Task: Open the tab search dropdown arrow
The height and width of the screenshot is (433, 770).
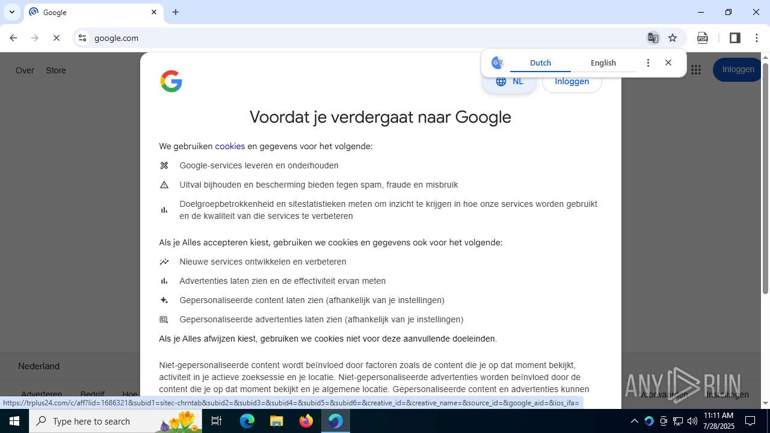Action: (x=11, y=12)
